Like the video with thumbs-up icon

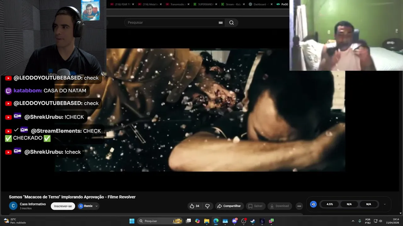tap(195, 206)
